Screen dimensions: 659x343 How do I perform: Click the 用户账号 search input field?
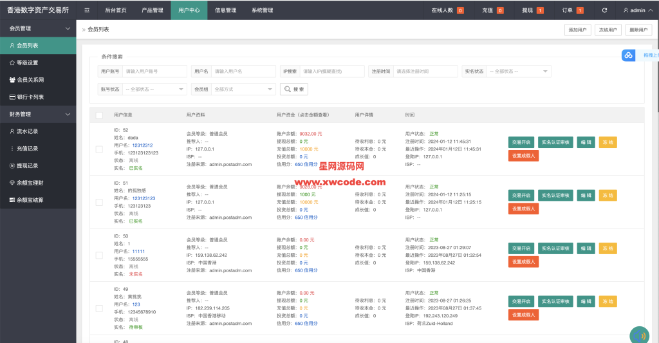point(154,71)
